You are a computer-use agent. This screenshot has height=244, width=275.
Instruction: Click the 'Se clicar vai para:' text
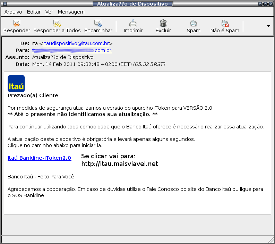108,156
